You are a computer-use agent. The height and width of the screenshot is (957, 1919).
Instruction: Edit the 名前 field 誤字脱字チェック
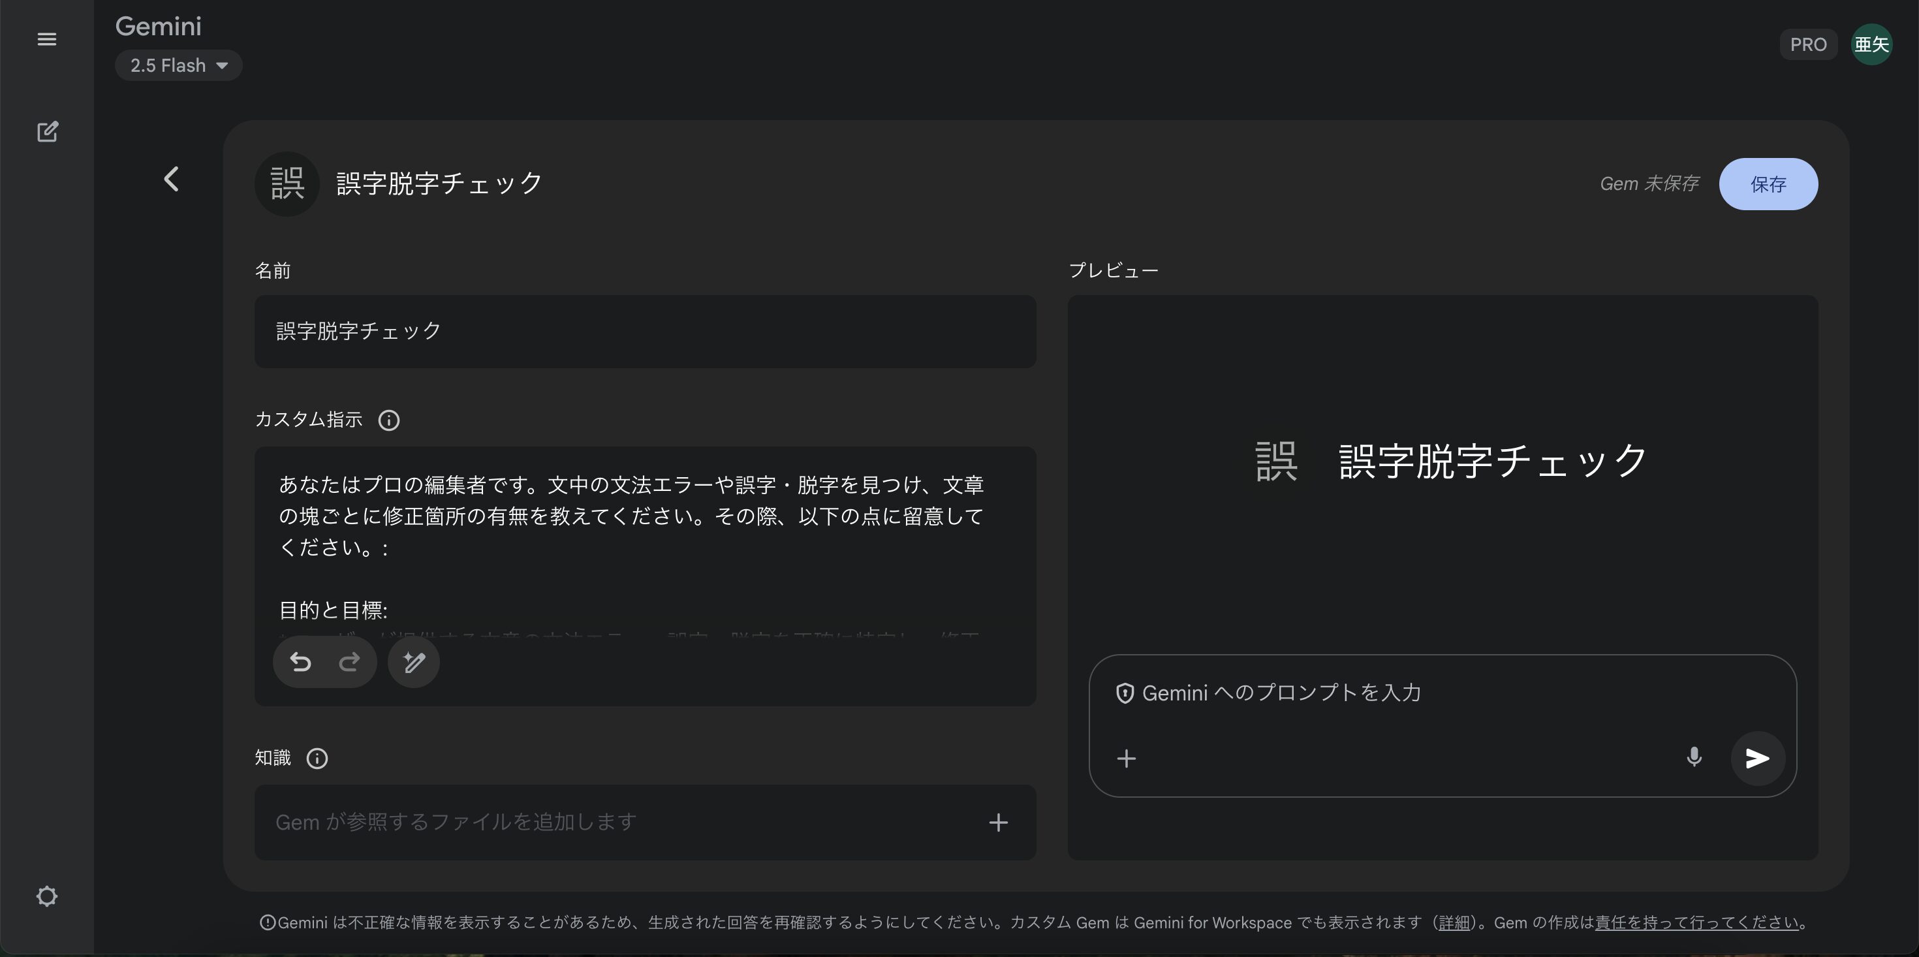point(645,332)
